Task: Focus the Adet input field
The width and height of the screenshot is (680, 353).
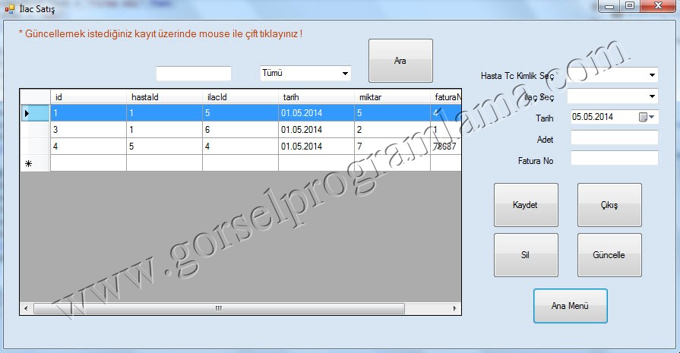Action: pyautogui.click(x=614, y=137)
